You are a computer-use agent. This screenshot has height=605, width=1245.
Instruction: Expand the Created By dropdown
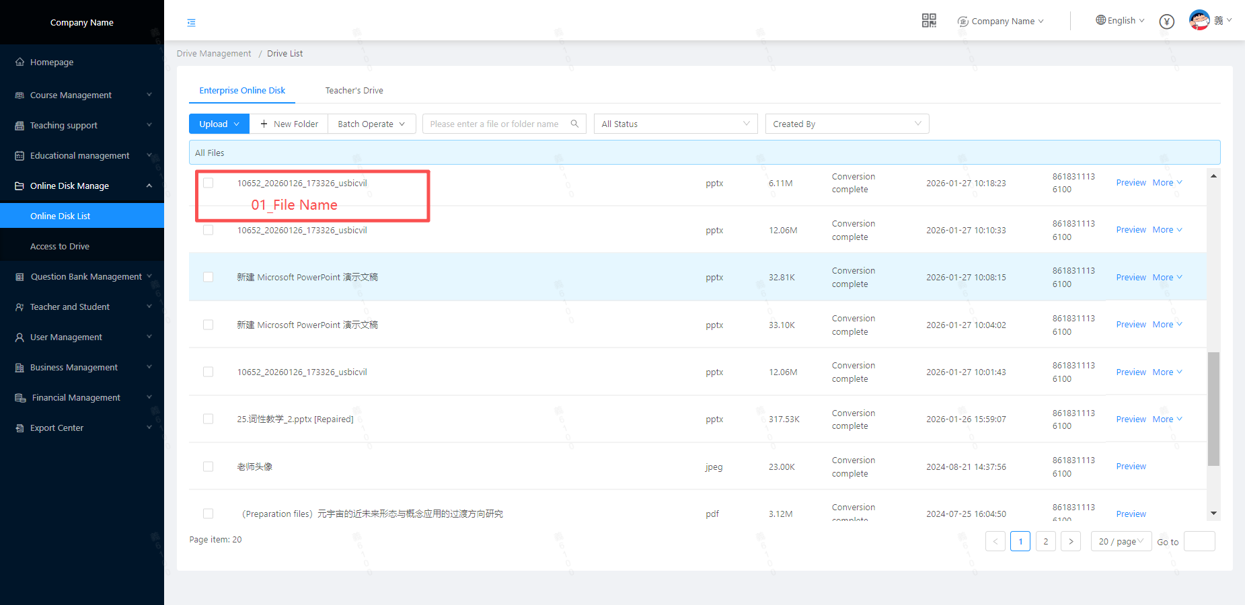tap(847, 124)
